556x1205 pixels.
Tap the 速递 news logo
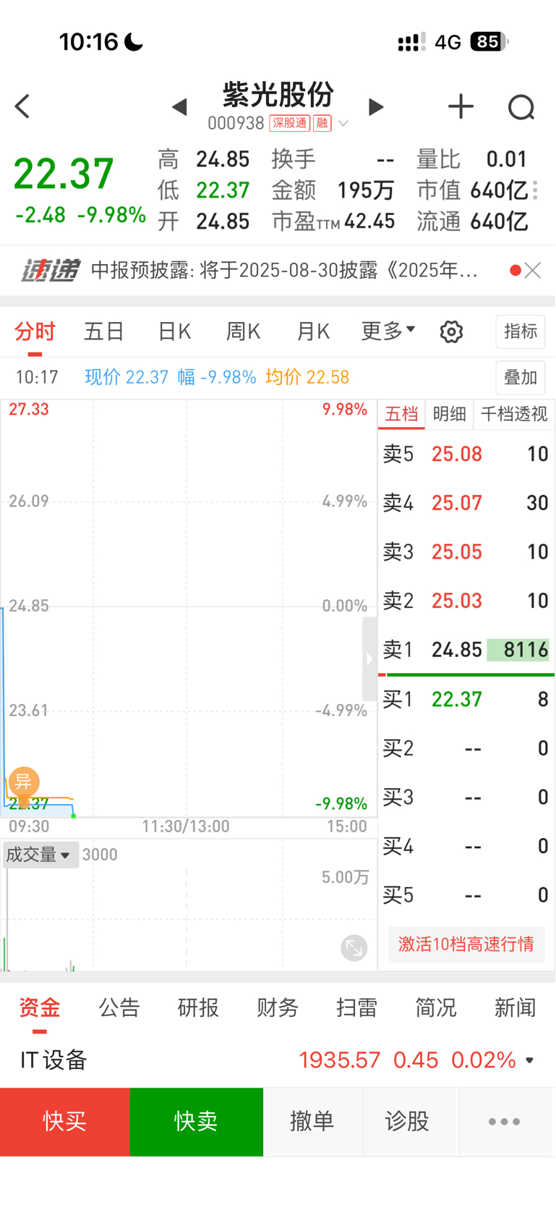[x=50, y=270]
